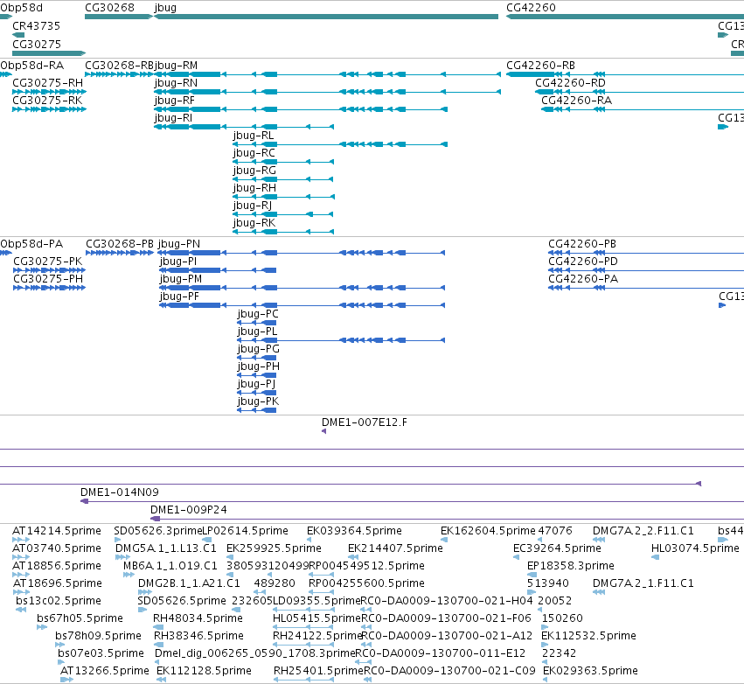Click EST HL03074.5prime
The width and height of the screenshot is (744, 684).
point(695,548)
